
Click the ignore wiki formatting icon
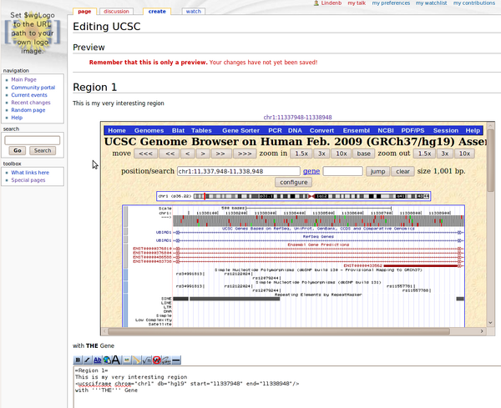tap(156, 360)
